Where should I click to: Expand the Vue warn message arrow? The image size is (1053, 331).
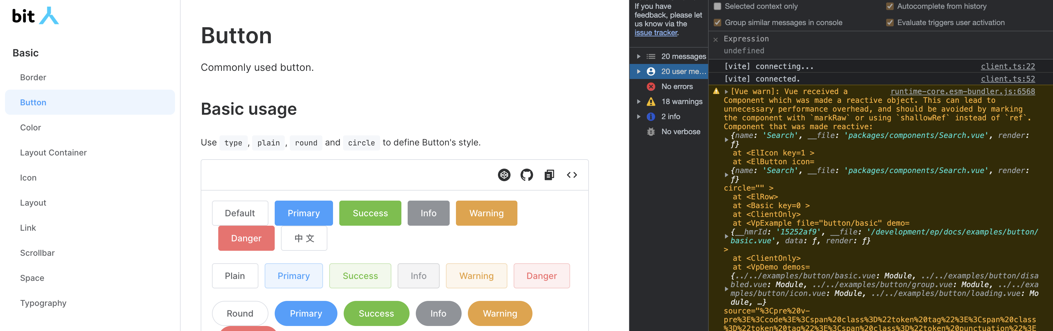pos(726,92)
